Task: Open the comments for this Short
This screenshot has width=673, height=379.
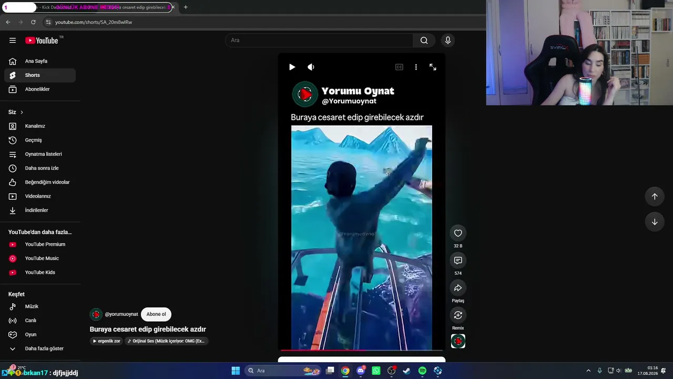Action: coord(458,261)
